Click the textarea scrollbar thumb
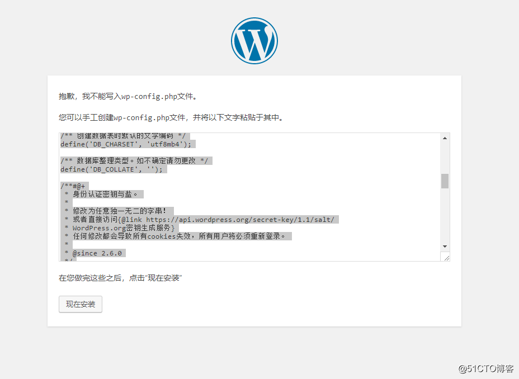Viewport: 519px width, 379px height. tap(445, 181)
